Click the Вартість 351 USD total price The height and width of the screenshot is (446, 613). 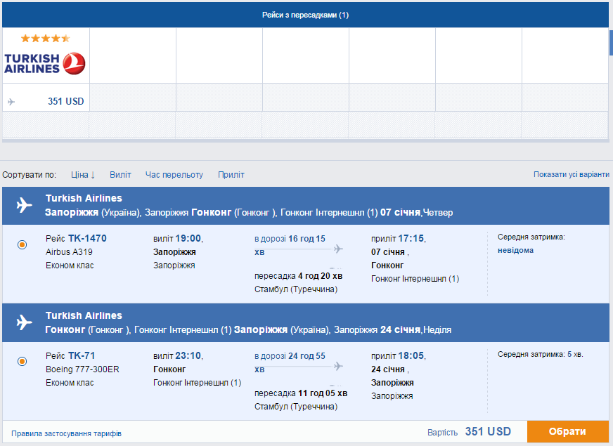[469, 431]
